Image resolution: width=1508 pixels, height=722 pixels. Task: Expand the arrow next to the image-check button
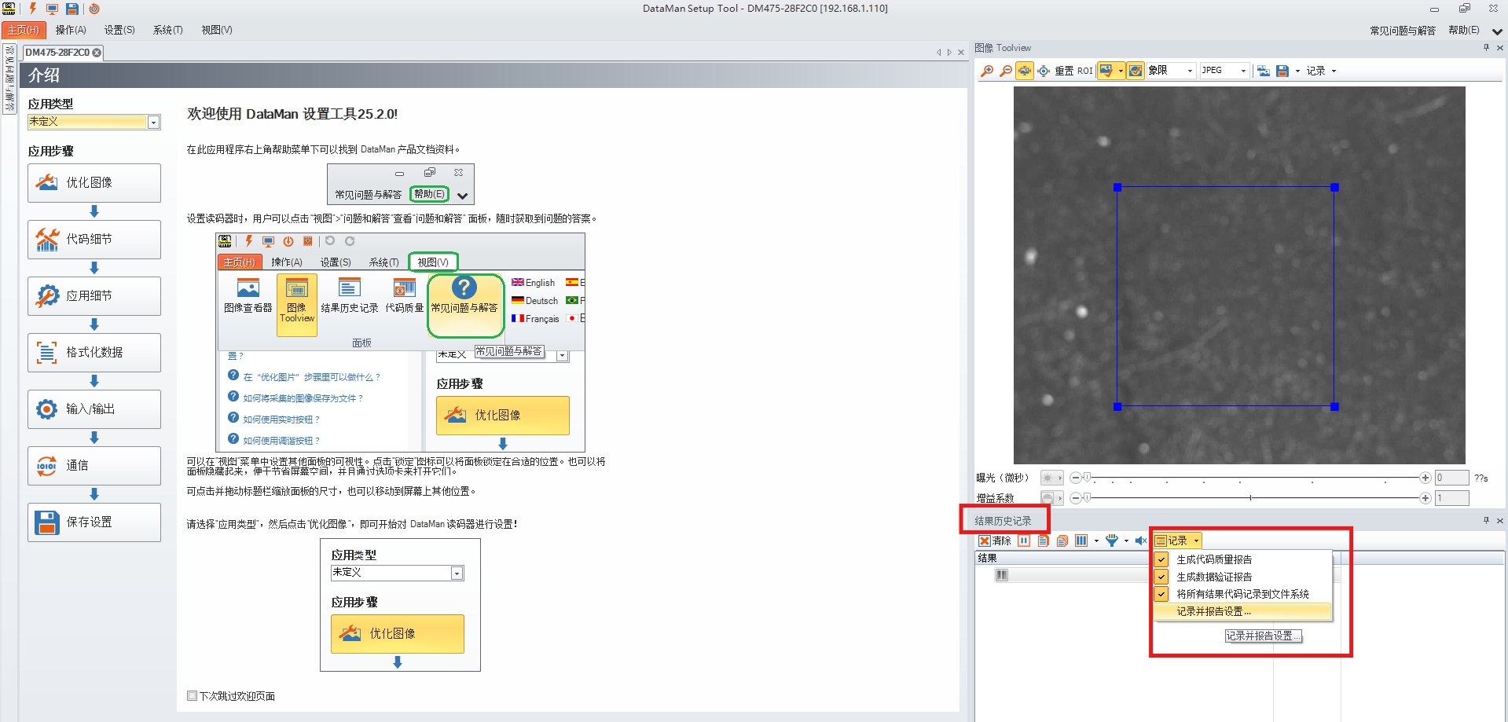click(x=1121, y=71)
